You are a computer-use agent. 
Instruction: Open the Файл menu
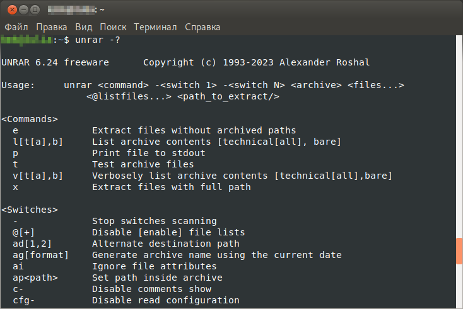pos(16,27)
